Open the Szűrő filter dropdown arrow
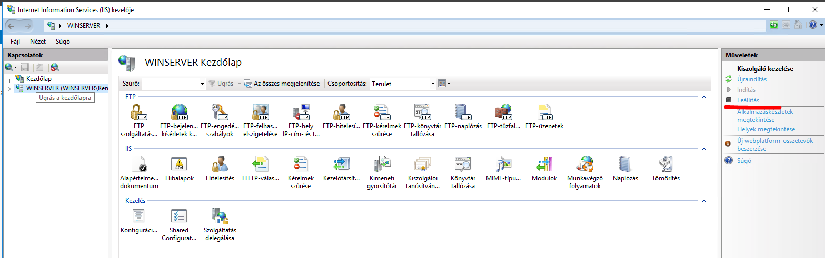This screenshot has width=825, height=258. [202, 84]
